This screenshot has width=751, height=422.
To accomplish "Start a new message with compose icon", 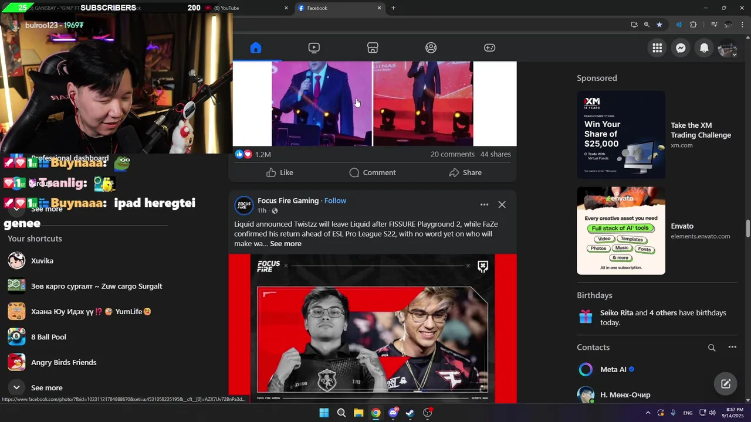I will click(x=726, y=384).
